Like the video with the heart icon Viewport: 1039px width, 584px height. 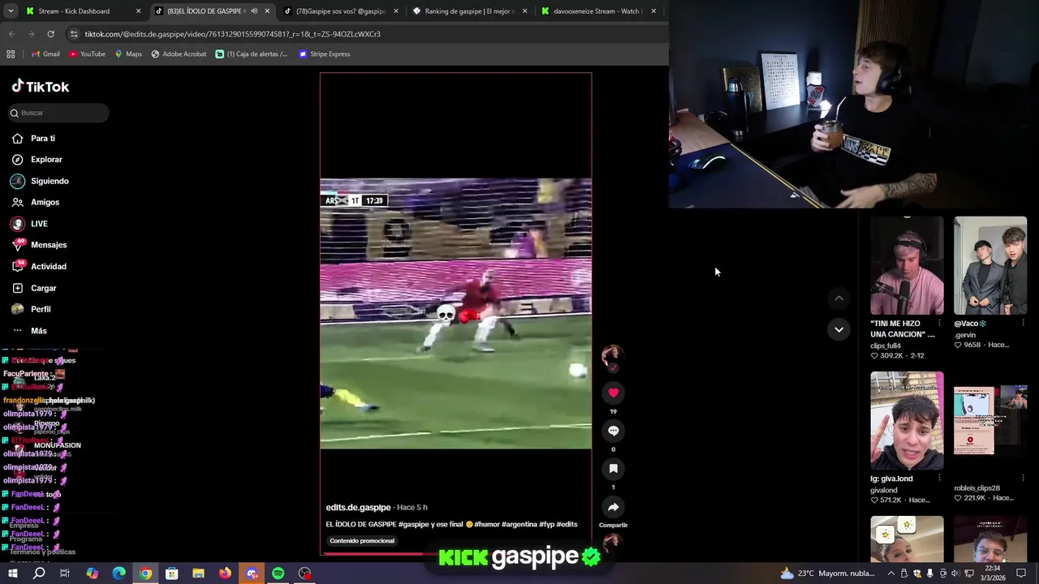coord(613,393)
